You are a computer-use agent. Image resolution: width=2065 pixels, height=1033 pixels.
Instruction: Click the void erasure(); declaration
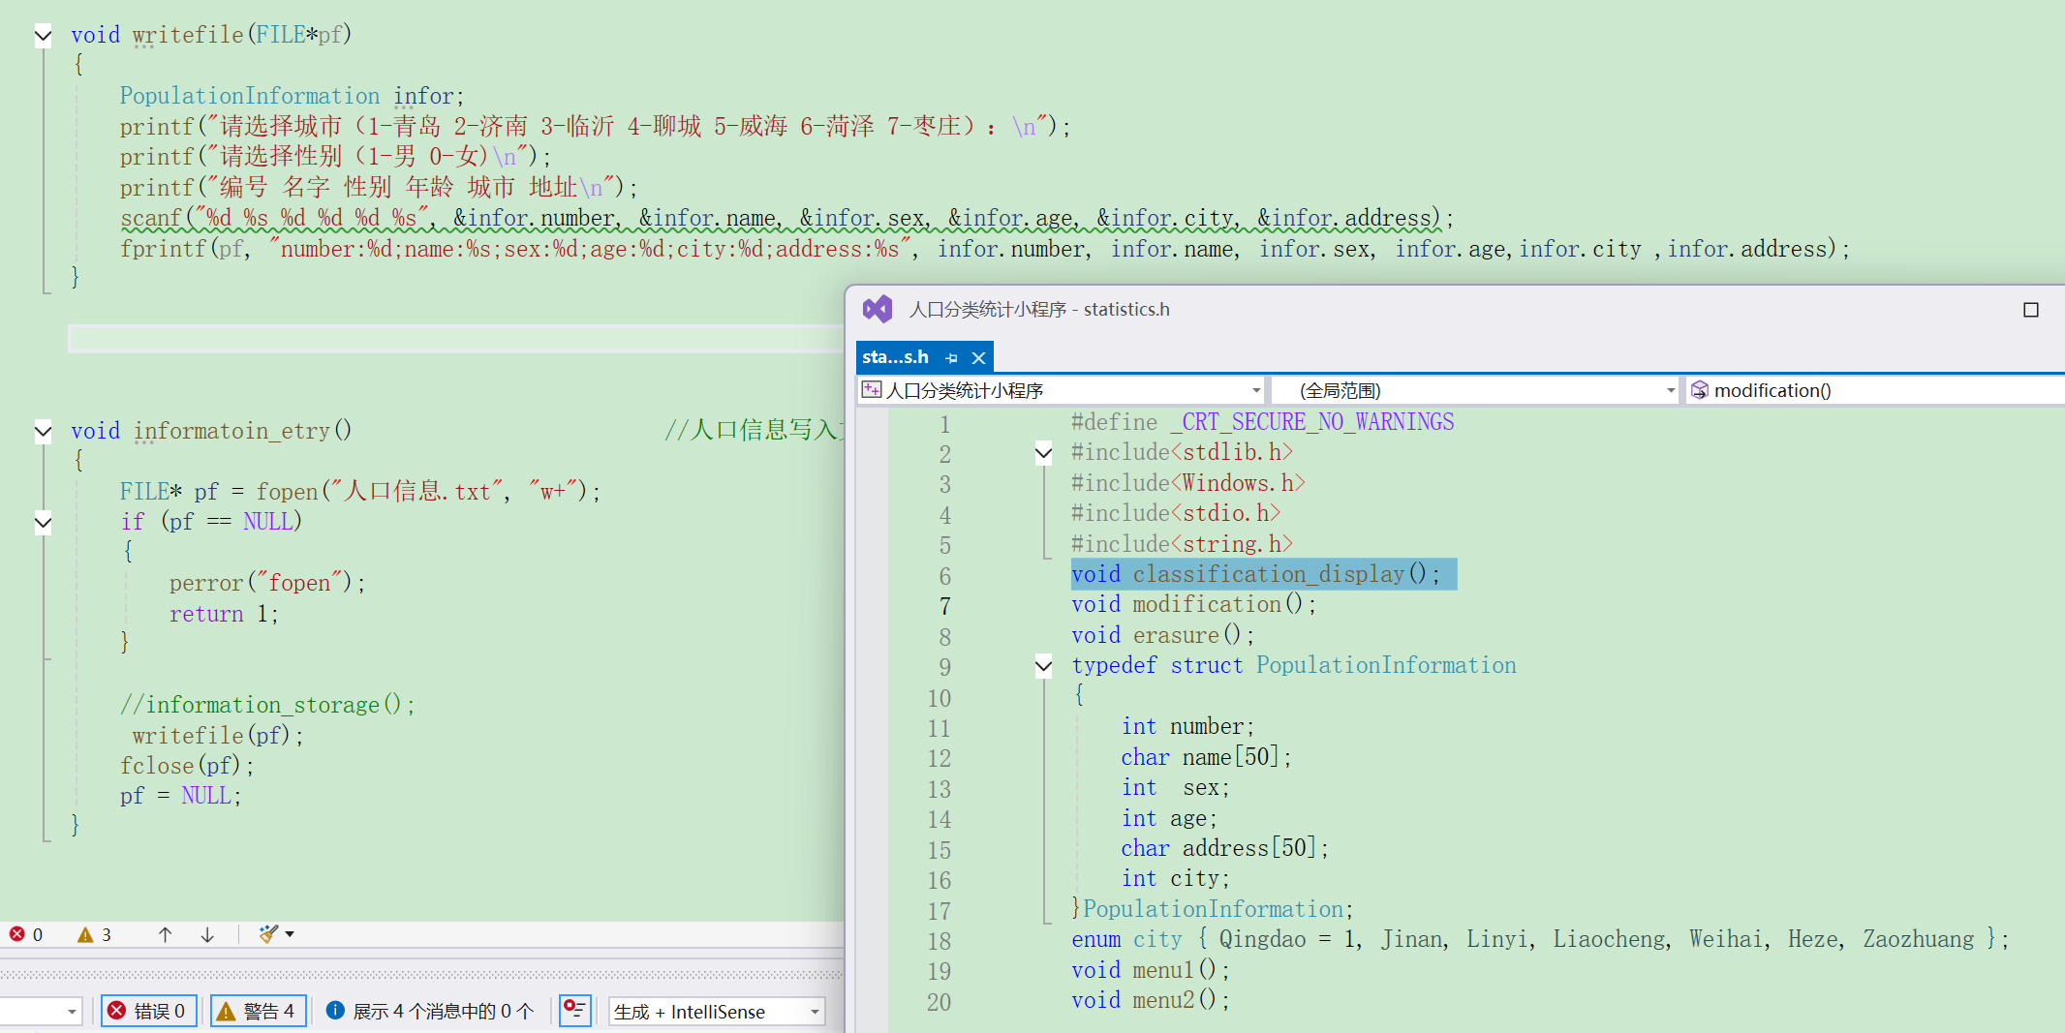(1162, 636)
